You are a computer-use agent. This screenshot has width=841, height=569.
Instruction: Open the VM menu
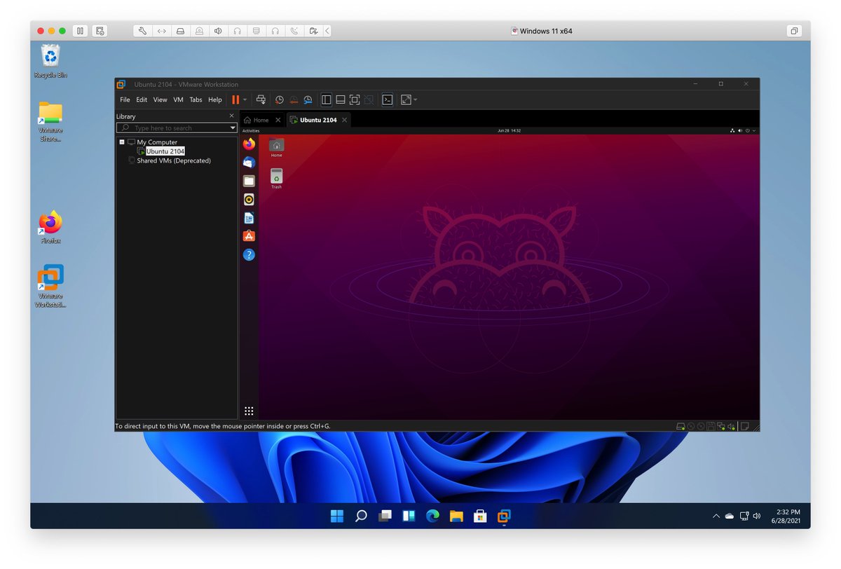(178, 100)
